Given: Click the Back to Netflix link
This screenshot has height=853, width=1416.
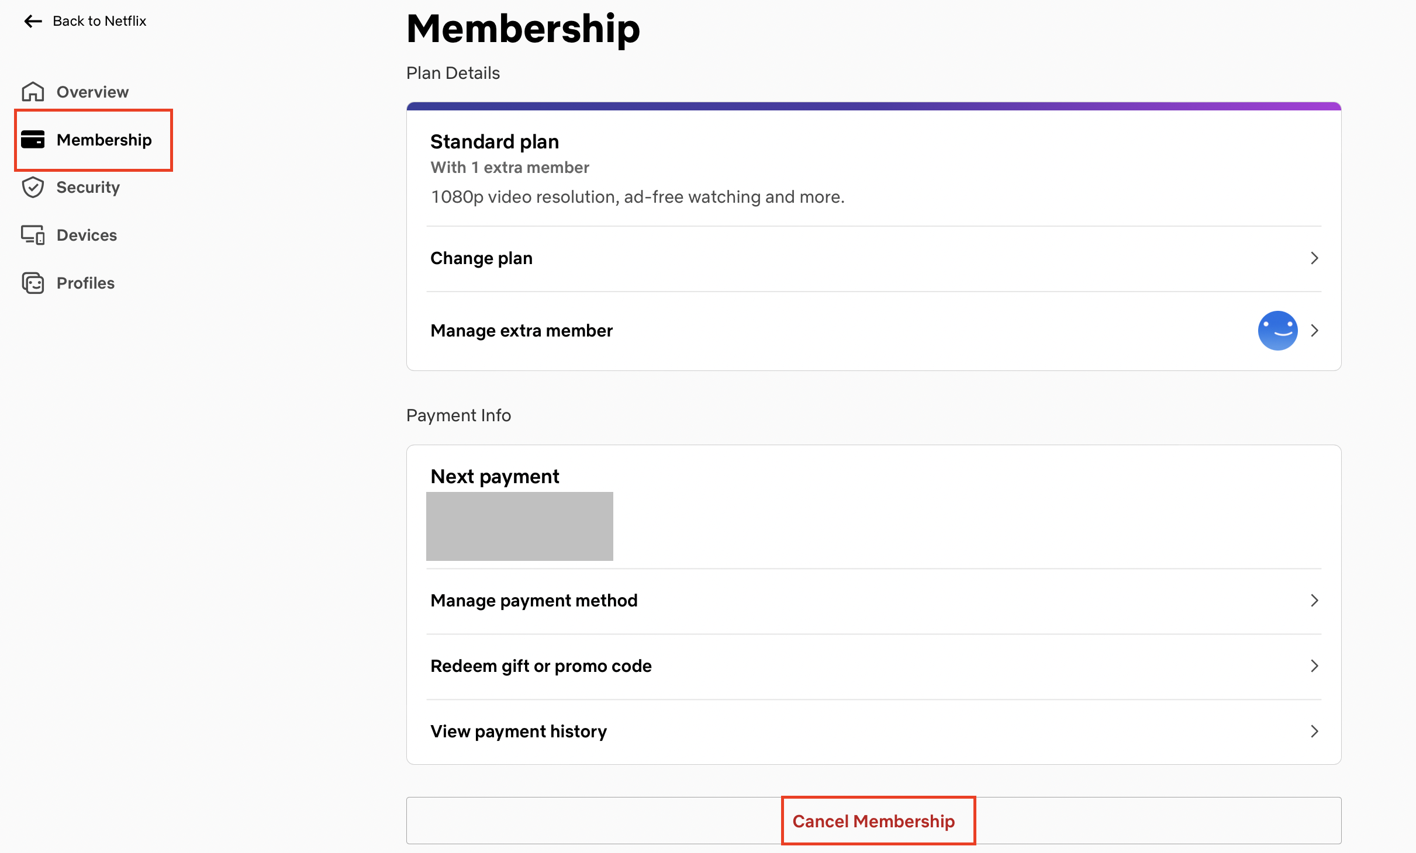Looking at the screenshot, I should [99, 22].
